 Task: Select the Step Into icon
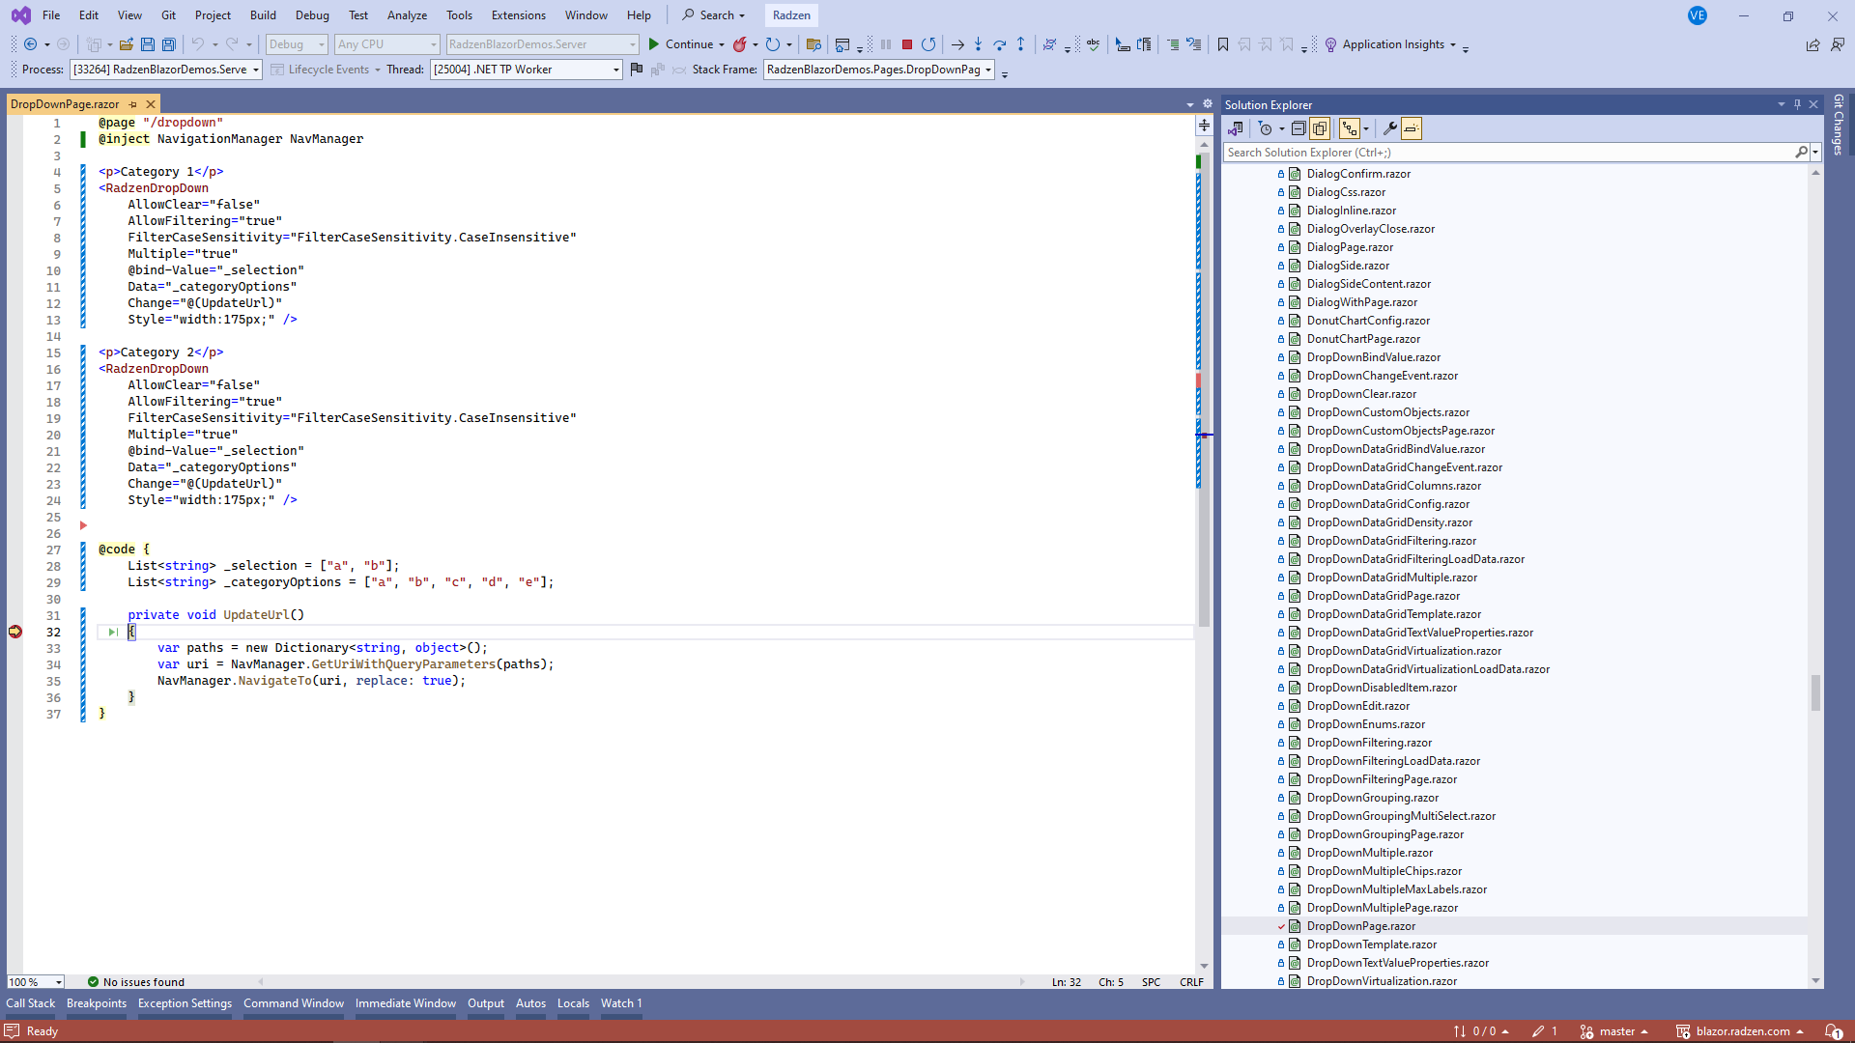point(979,44)
